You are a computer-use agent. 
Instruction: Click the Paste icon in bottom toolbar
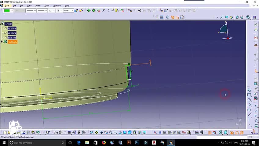[x=33, y=132]
